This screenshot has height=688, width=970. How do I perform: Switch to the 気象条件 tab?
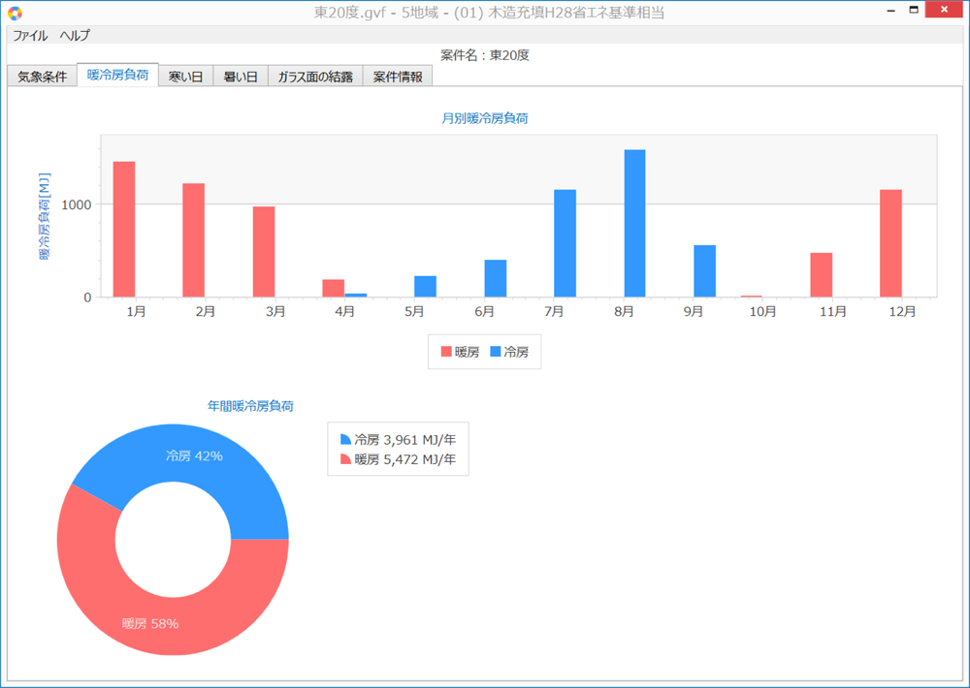point(42,77)
